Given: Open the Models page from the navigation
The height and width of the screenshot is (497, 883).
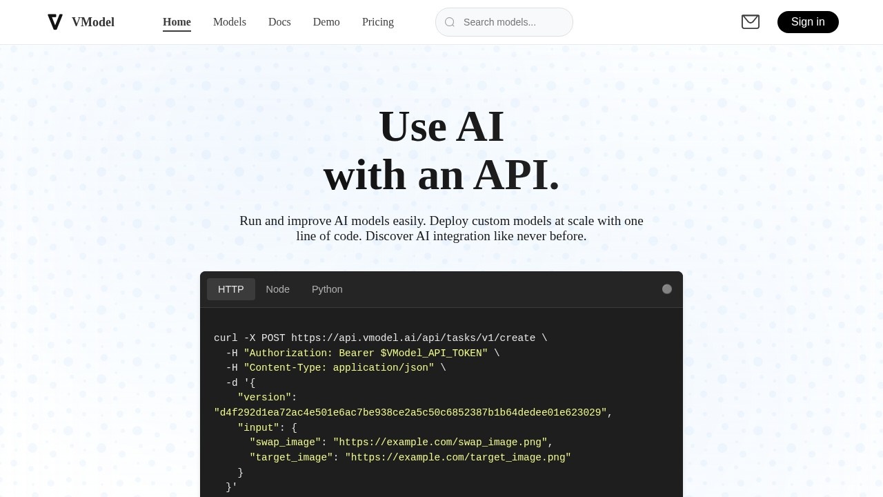Looking at the screenshot, I should coord(229,21).
